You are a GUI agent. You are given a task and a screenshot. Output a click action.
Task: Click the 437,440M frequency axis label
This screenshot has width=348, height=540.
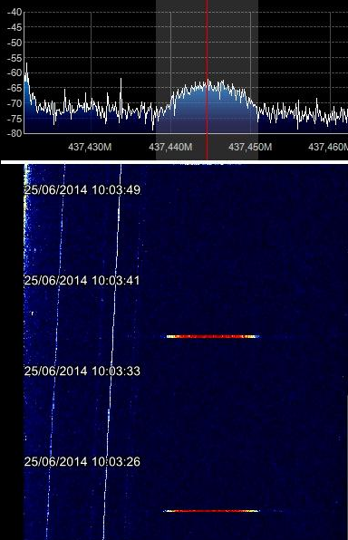[170, 147]
